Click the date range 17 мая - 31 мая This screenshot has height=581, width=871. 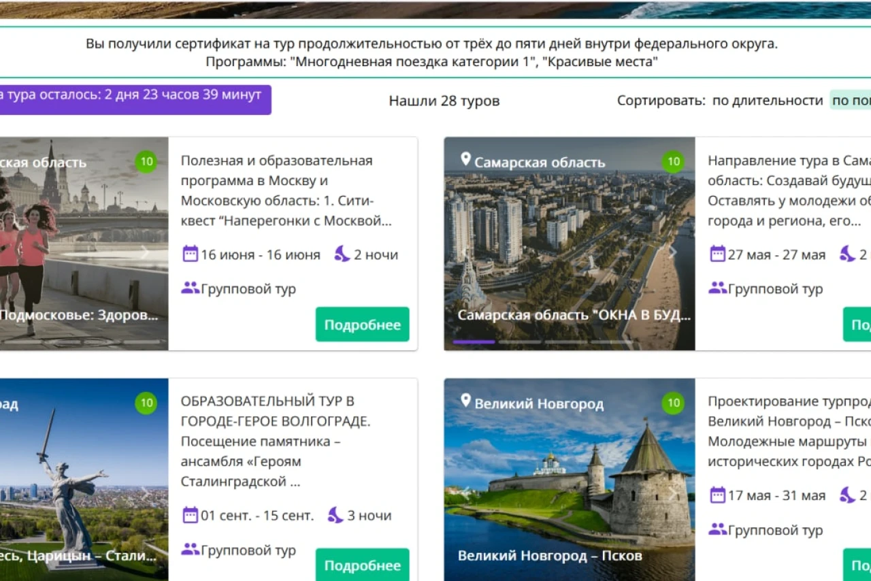coord(776,495)
